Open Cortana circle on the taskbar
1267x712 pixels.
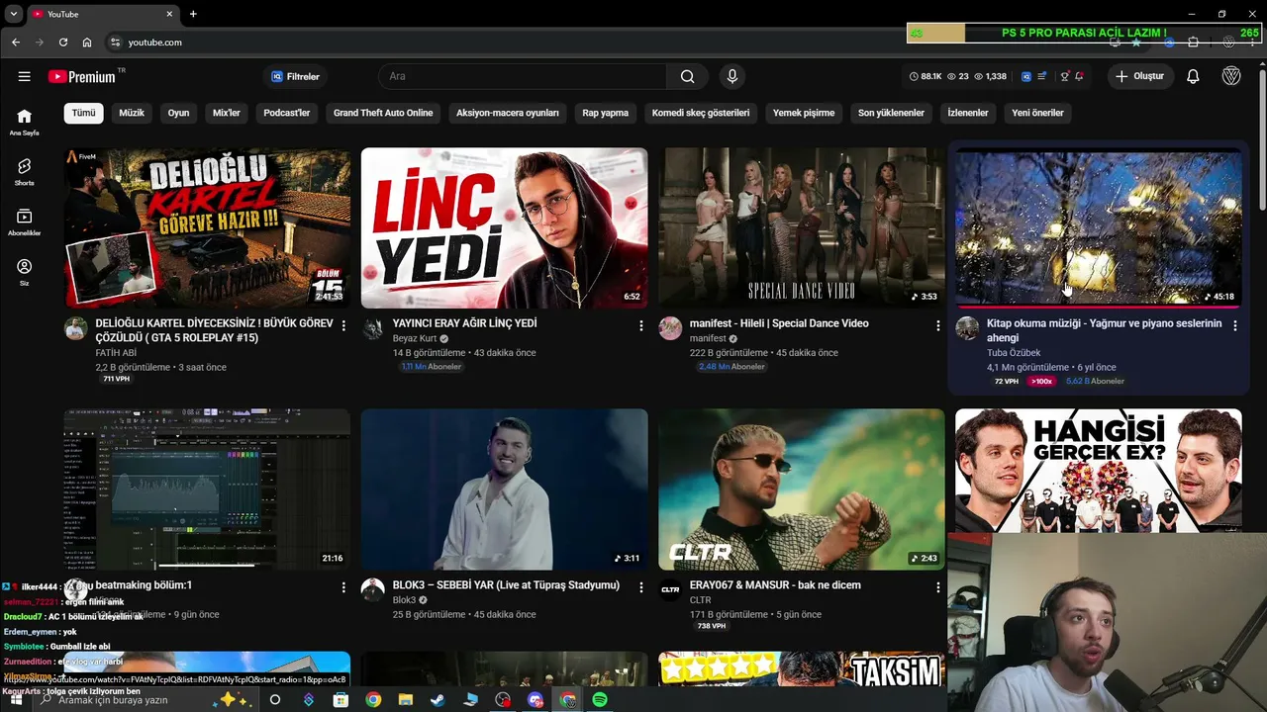tap(275, 699)
